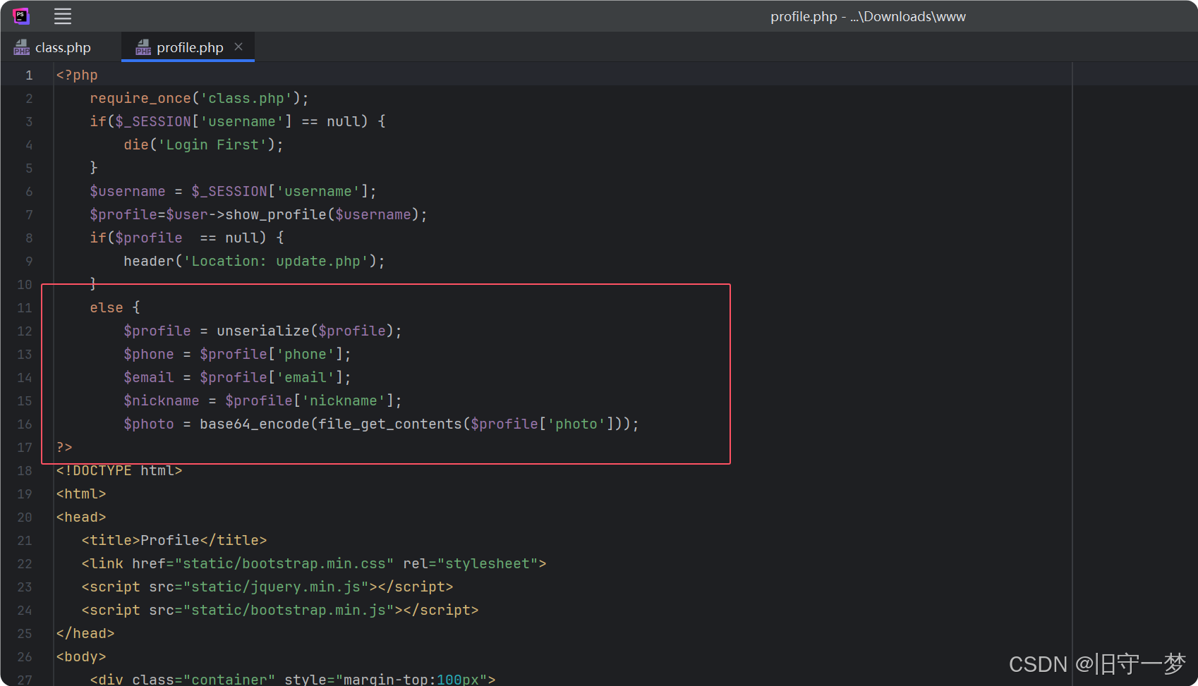Image resolution: width=1198 pixels, height=686 pixels.
Task: Click line number 17 in gutter
Action: point(25,448)
